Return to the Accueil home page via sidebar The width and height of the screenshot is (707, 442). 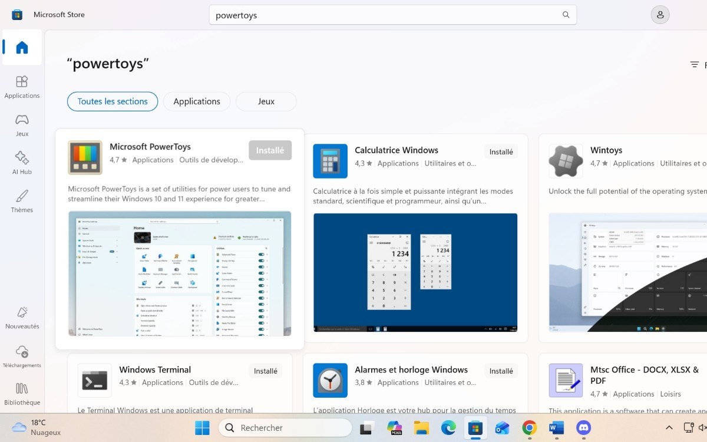coord(22,48)
